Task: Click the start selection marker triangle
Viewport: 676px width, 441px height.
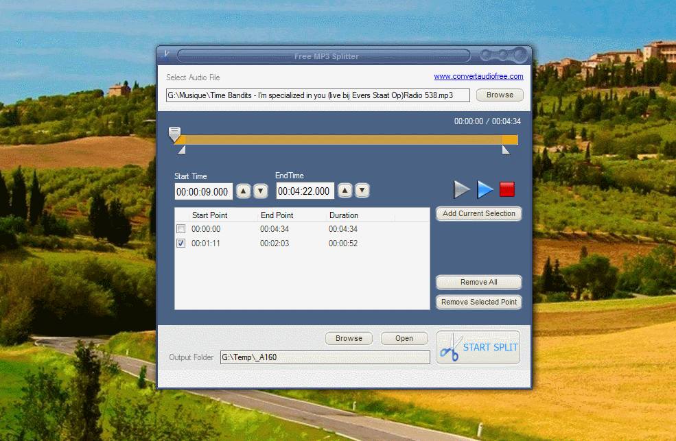Action: 182,150
